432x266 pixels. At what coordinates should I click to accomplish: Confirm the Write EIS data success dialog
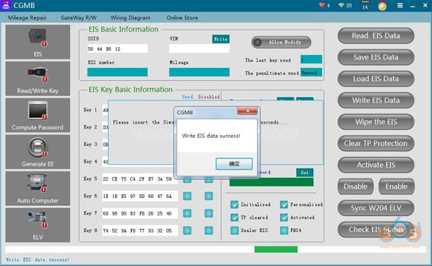click(234, 164)
